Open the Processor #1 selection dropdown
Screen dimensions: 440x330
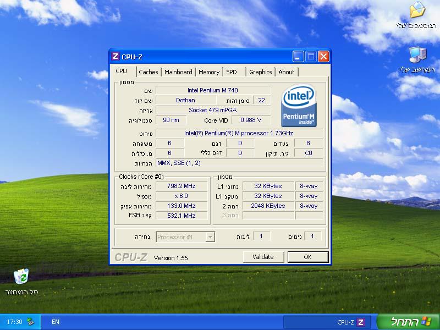click(x=185, y=237)
